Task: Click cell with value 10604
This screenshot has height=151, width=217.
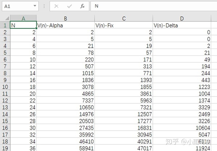Action: (x=182, y=128)
